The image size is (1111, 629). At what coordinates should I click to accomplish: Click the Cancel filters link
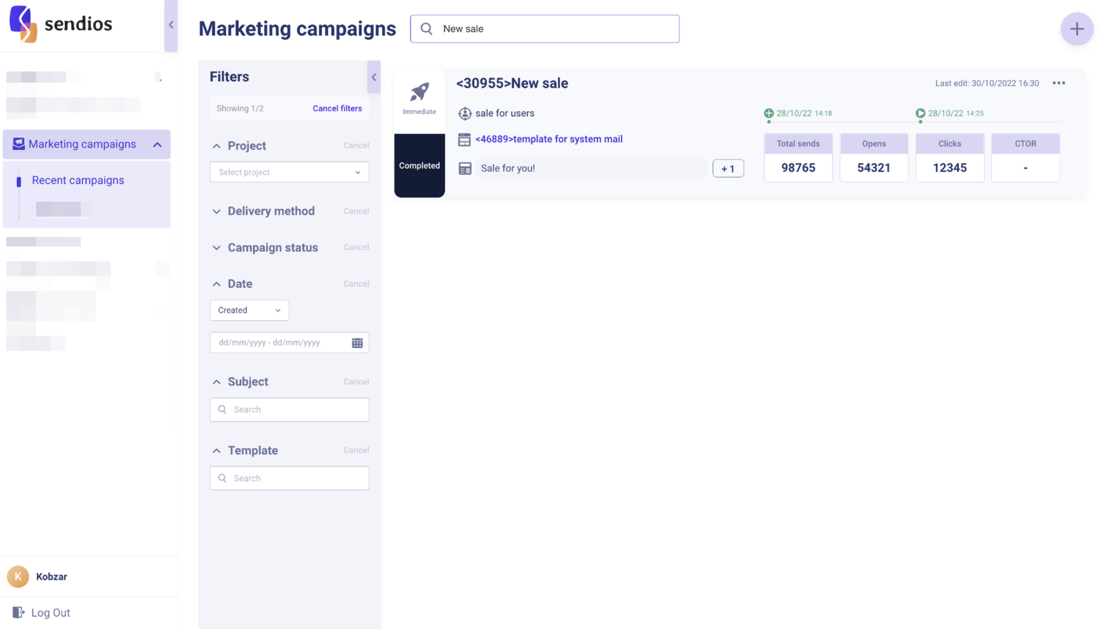click(x=337, y=109)
